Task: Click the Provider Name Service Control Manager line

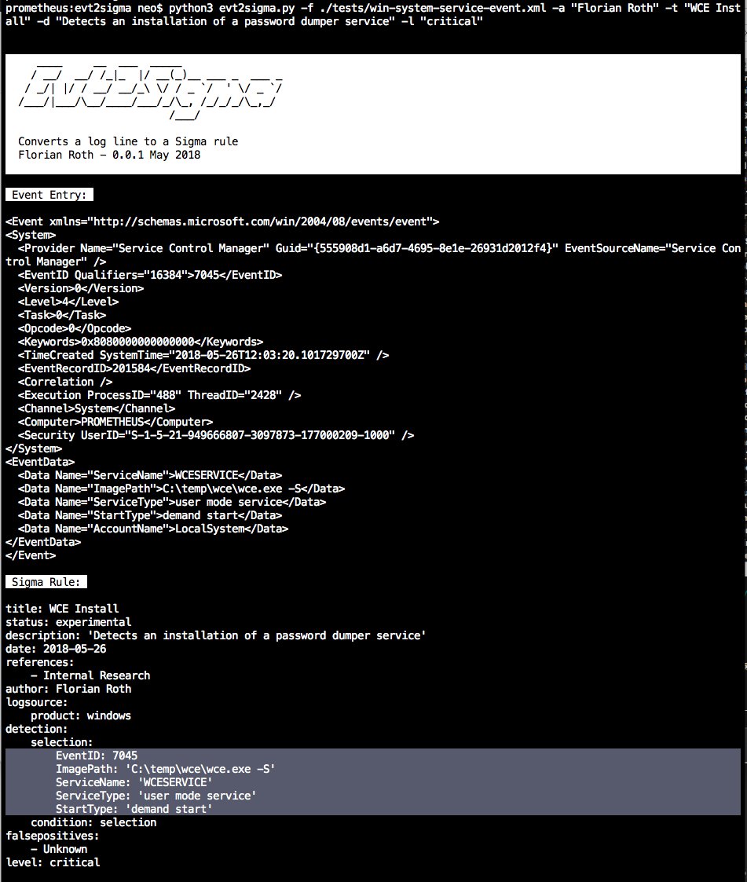Action: tap(373, 254)
